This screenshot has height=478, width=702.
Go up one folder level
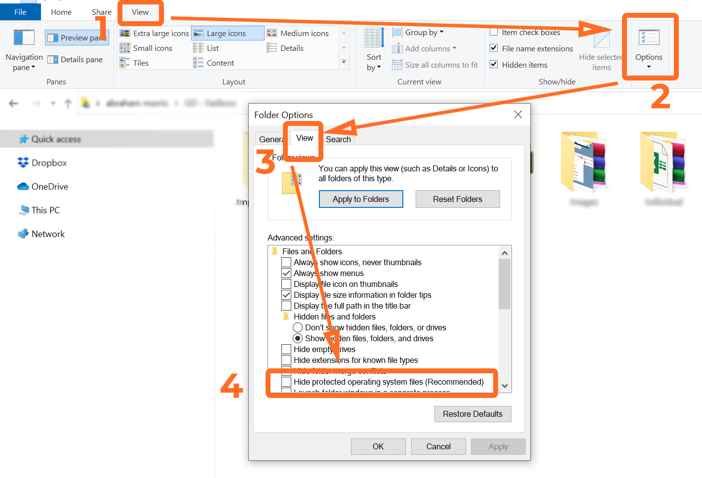click(68, 103)
